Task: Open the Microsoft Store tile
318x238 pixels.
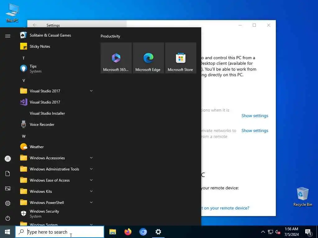Action: click(x=181, y=58)
